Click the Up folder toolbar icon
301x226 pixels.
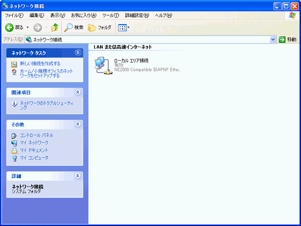click(55, 27)
